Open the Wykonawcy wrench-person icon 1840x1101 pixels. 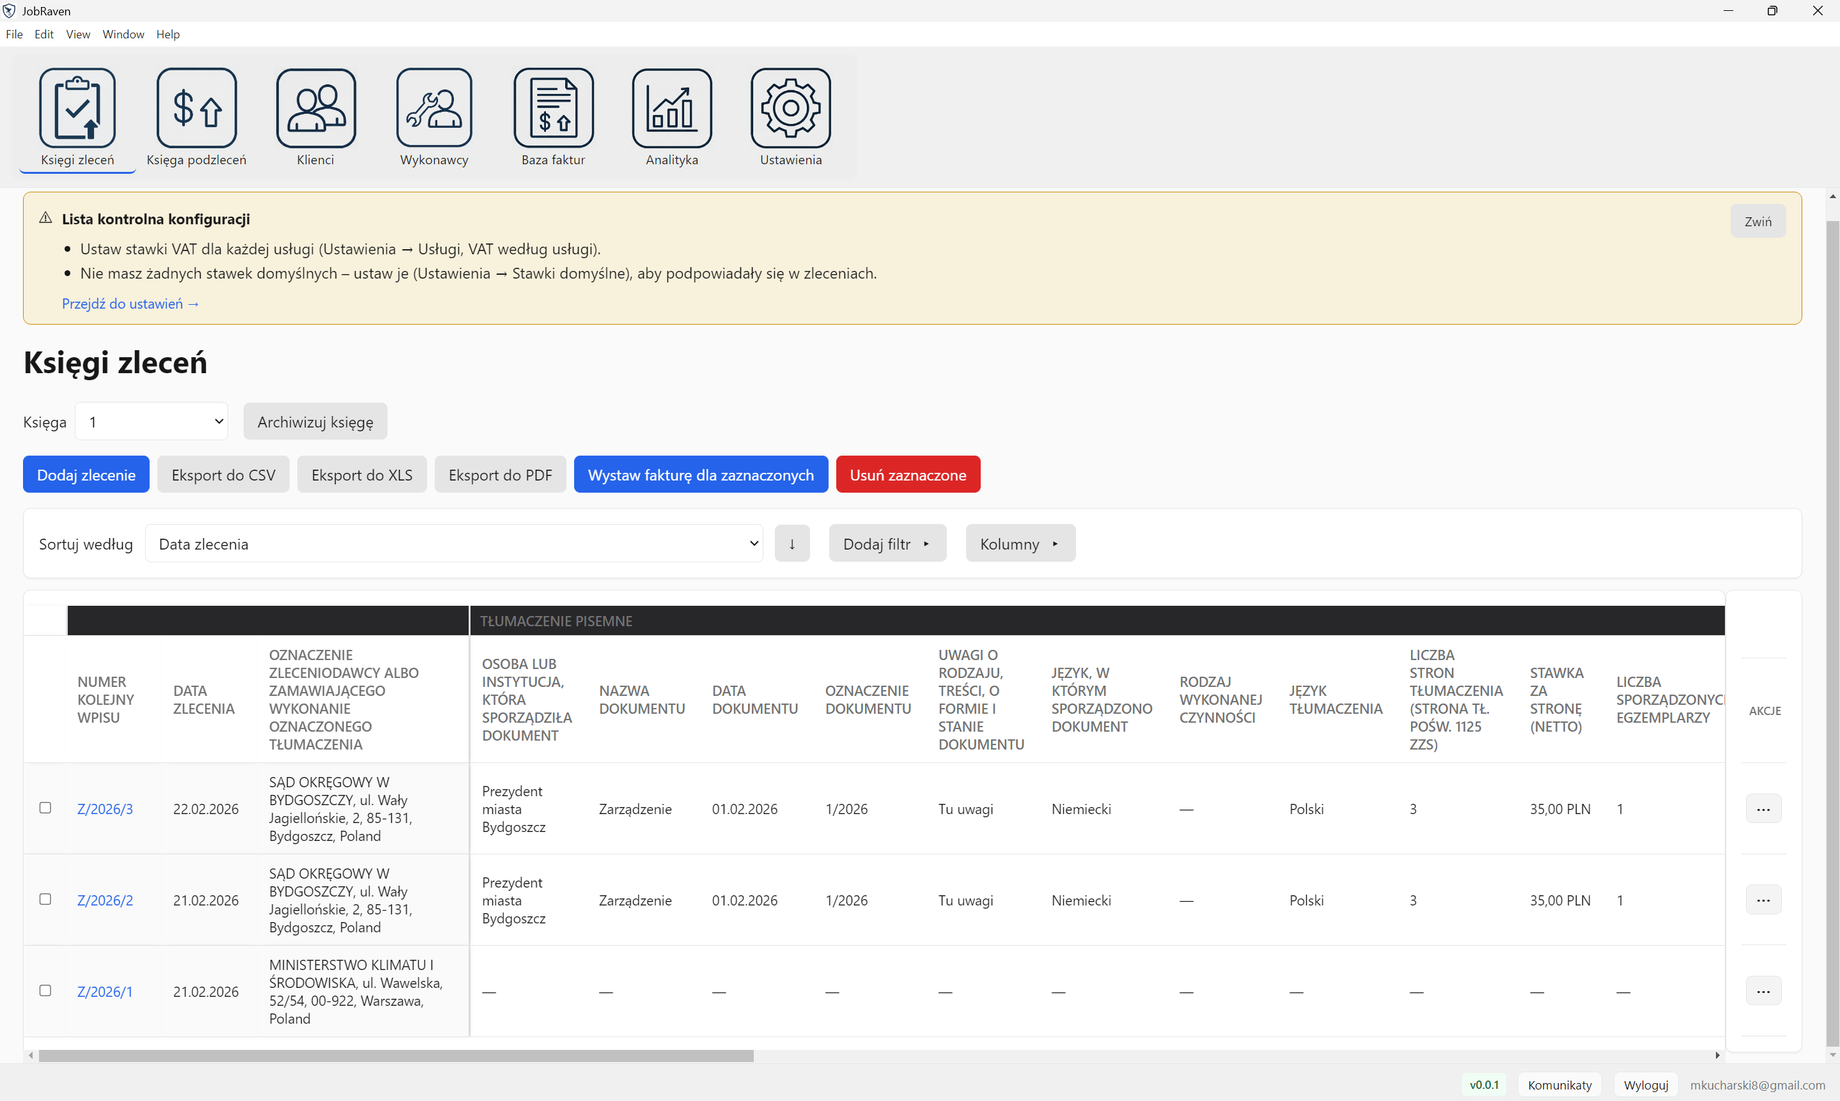point(434,109)
